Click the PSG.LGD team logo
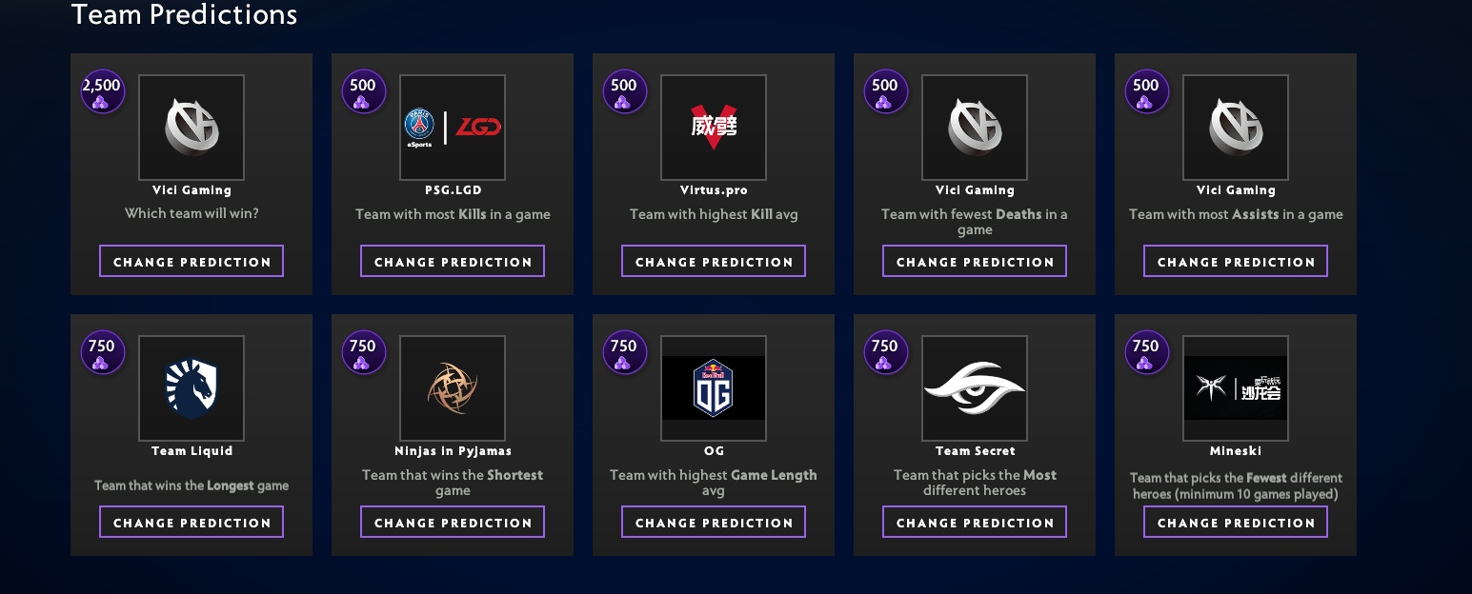 point(453,128)
